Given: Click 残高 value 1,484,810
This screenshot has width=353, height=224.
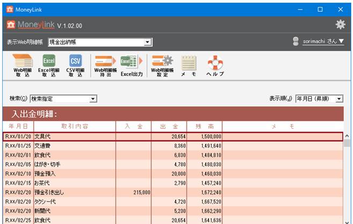Looking at the screenshot, I should click(x=211, y=155).
